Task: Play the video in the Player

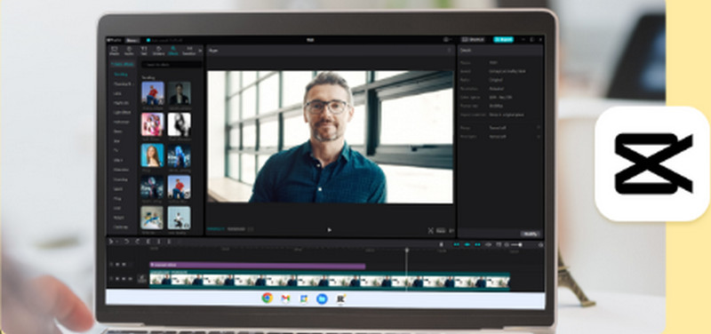Action: [329, 230]
